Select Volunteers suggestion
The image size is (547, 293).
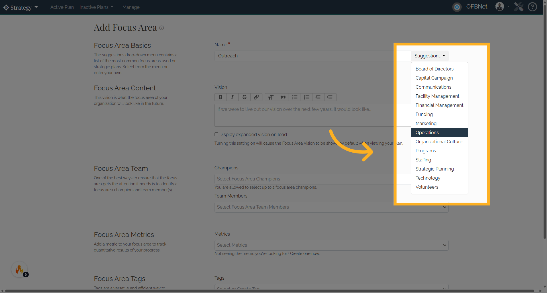click(439, 187)
